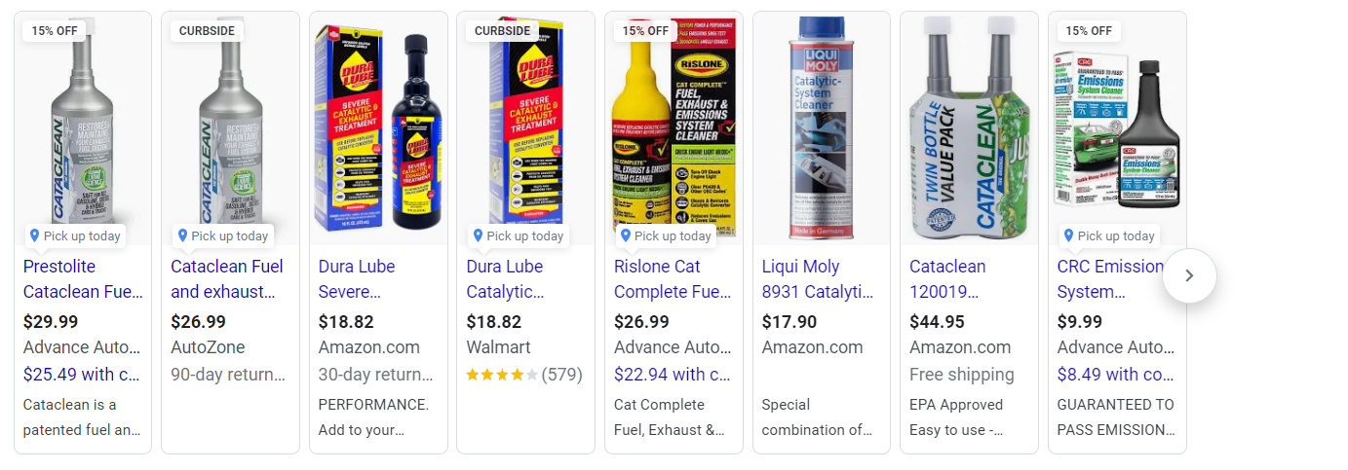The image size is (1348, 470).
Task: Click the Dura Lube image on Amazon card
Action: pyautogui.click(x=378, y=127)
